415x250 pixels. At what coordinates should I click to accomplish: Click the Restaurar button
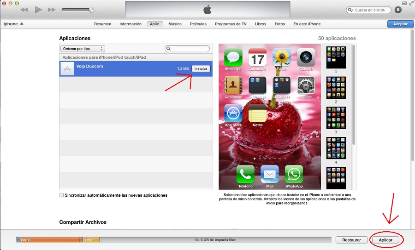point(351,240)
